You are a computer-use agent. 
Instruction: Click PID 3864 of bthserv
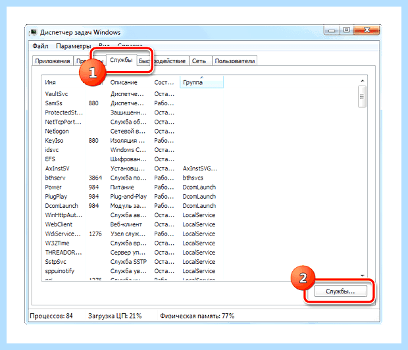(x=95, y=178)
